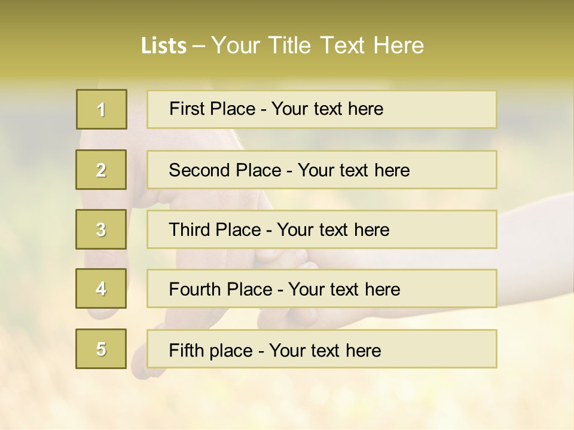Click the number 2 box
Screen dimensions: 574x430
(x=101, y=170)
